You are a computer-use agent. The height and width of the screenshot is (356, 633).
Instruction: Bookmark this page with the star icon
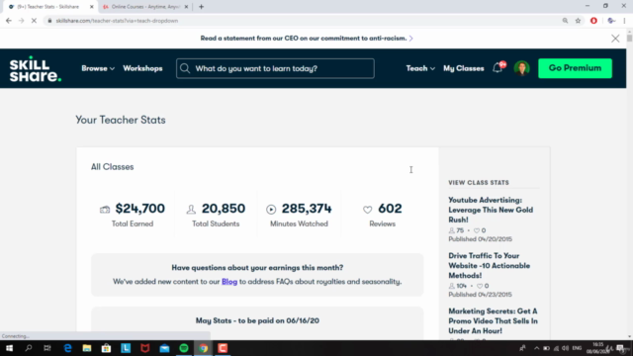578,21
